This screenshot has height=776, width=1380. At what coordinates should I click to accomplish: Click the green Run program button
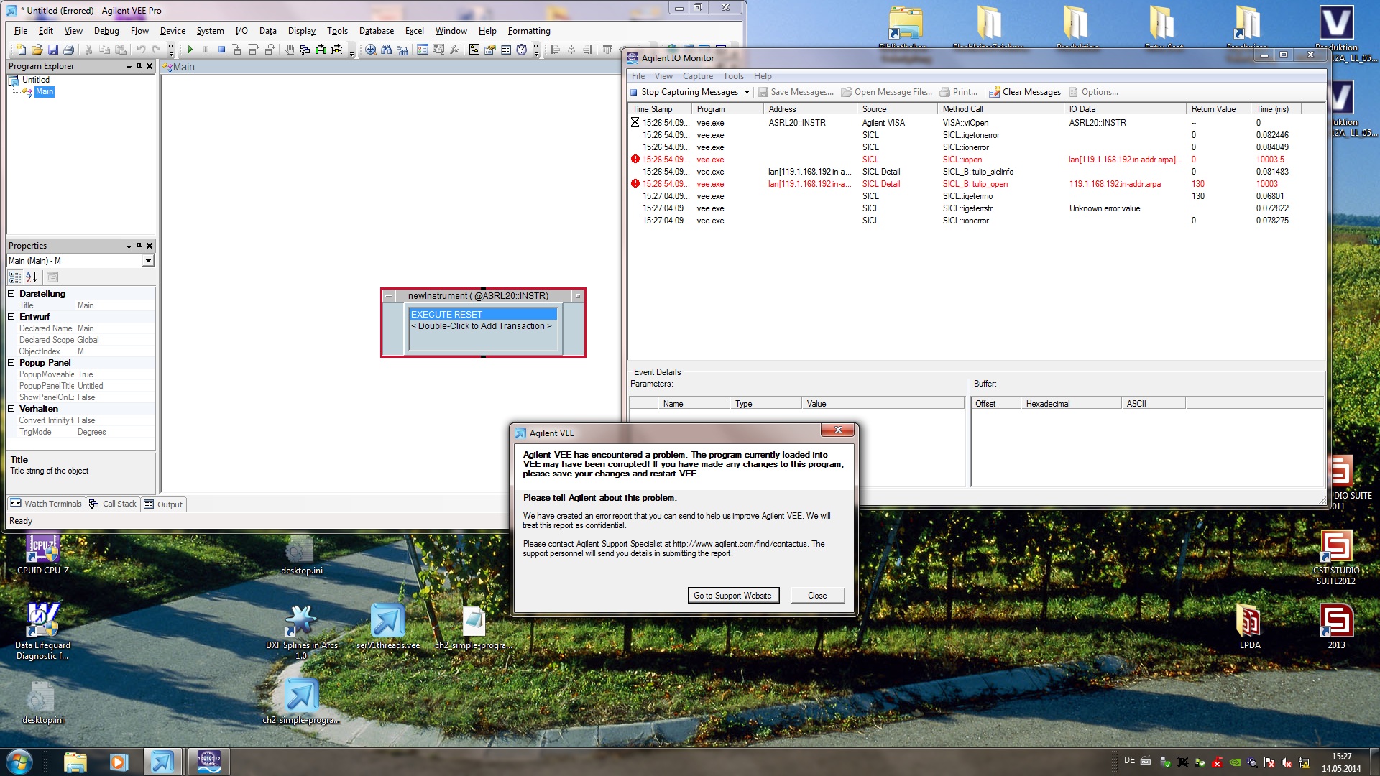(190, 50)
